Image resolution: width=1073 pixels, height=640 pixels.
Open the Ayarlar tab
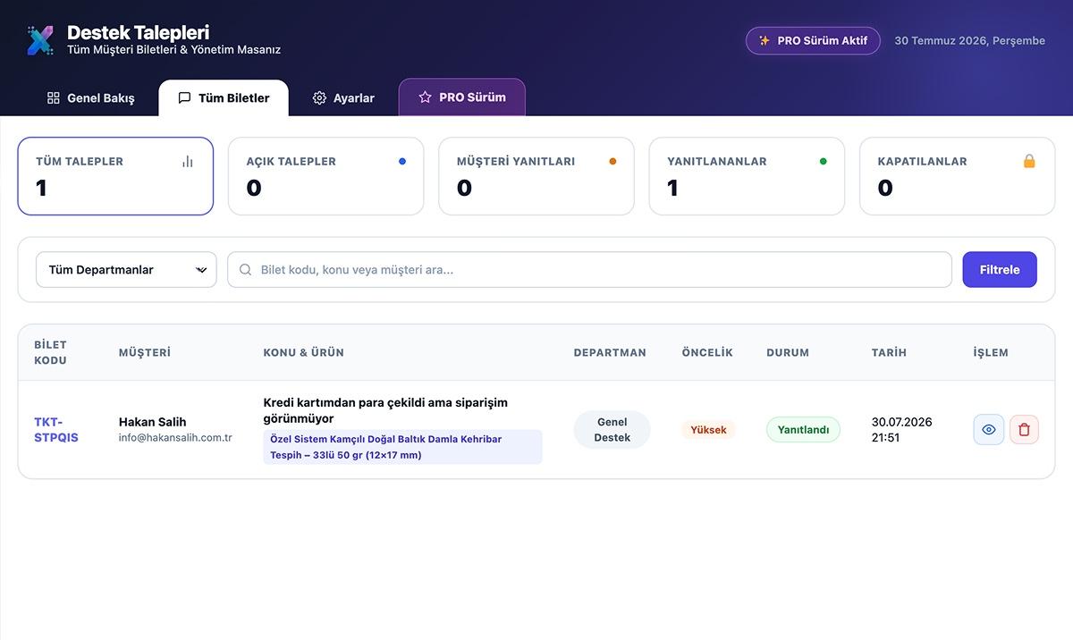343,98
